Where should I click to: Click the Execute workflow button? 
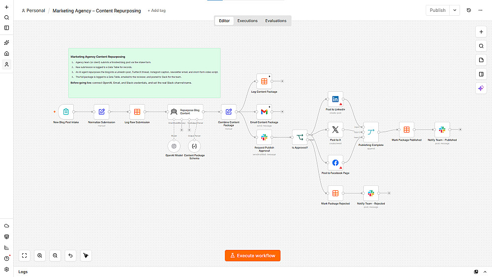pyautogui.click(x=252, y=256)
